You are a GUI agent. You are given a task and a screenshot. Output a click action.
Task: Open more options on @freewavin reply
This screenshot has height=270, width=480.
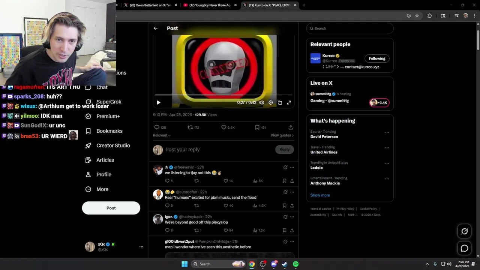[x=292, y=167]
